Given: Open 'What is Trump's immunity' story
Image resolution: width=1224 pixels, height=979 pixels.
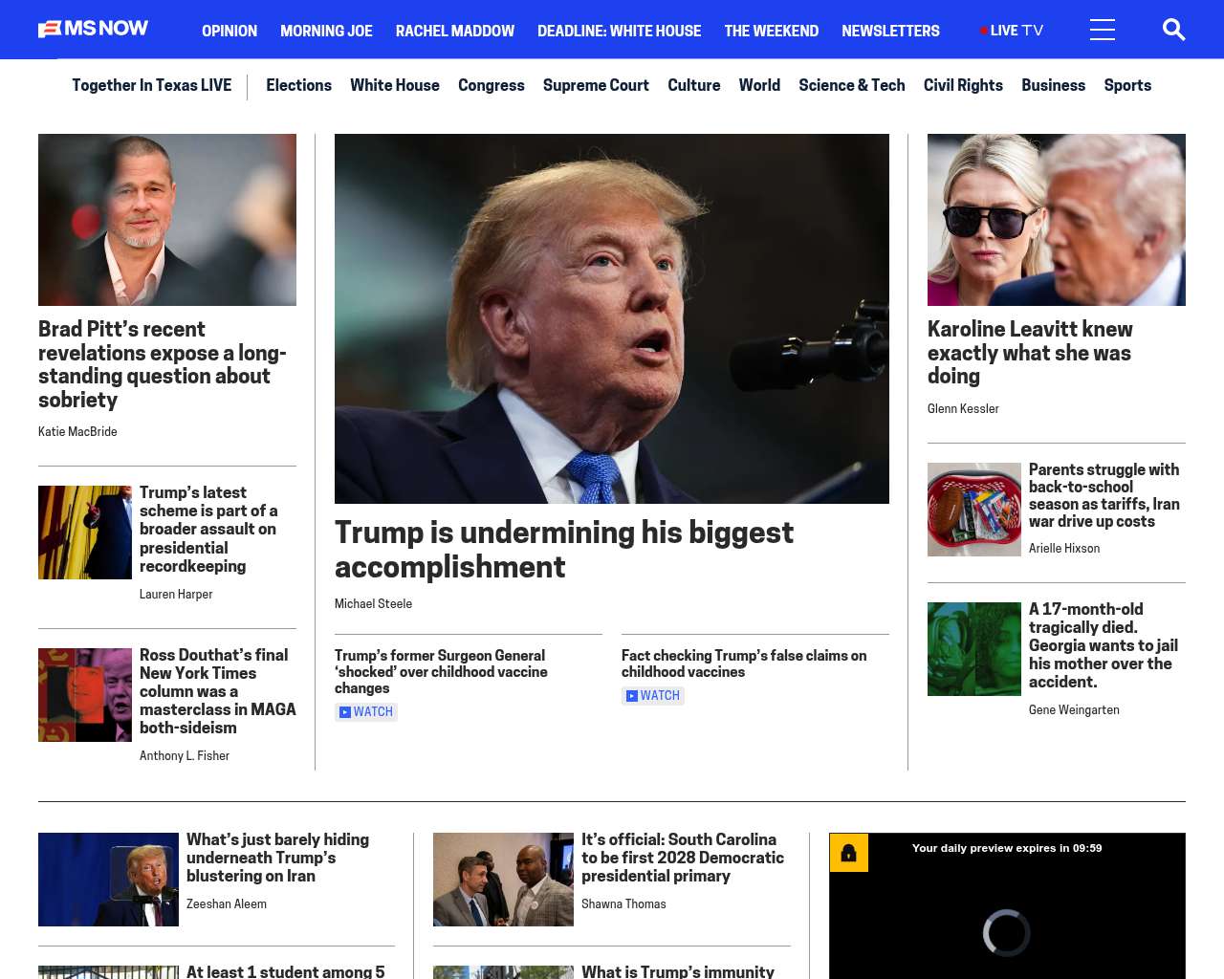Looking at the screenshot, I should 678,971.
